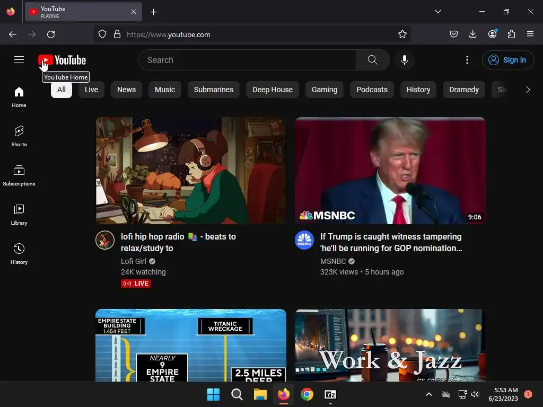The image size is (543, 407).
Task: Open History in the sidebar
Action: (19, 254)
